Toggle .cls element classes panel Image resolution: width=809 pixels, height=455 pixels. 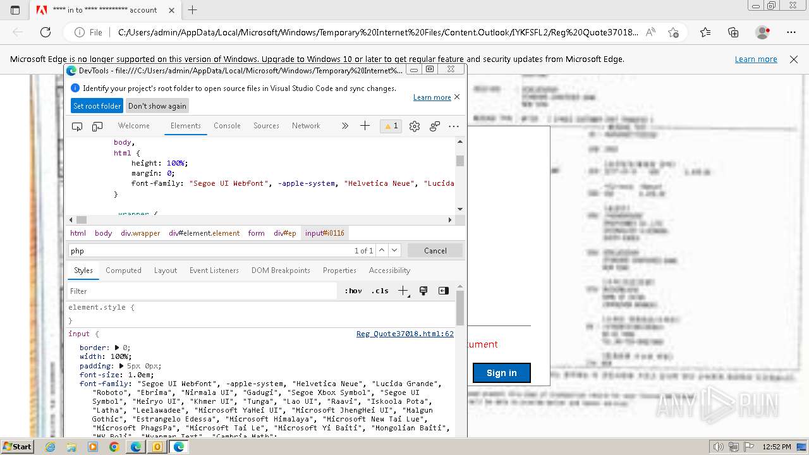pos(380,291)
